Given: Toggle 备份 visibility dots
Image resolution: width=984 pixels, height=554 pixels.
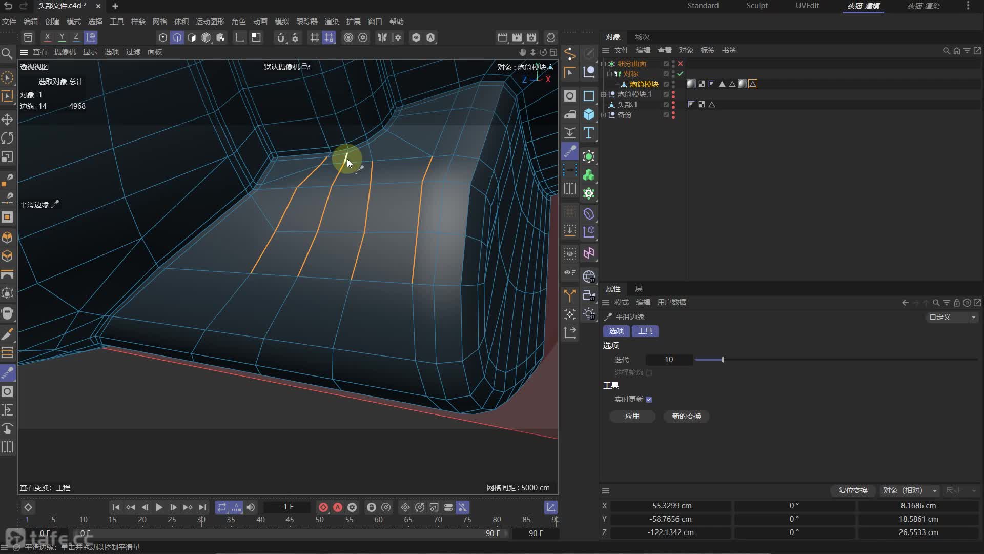Looking at the screenshot, I should click(x=673, y=115).
